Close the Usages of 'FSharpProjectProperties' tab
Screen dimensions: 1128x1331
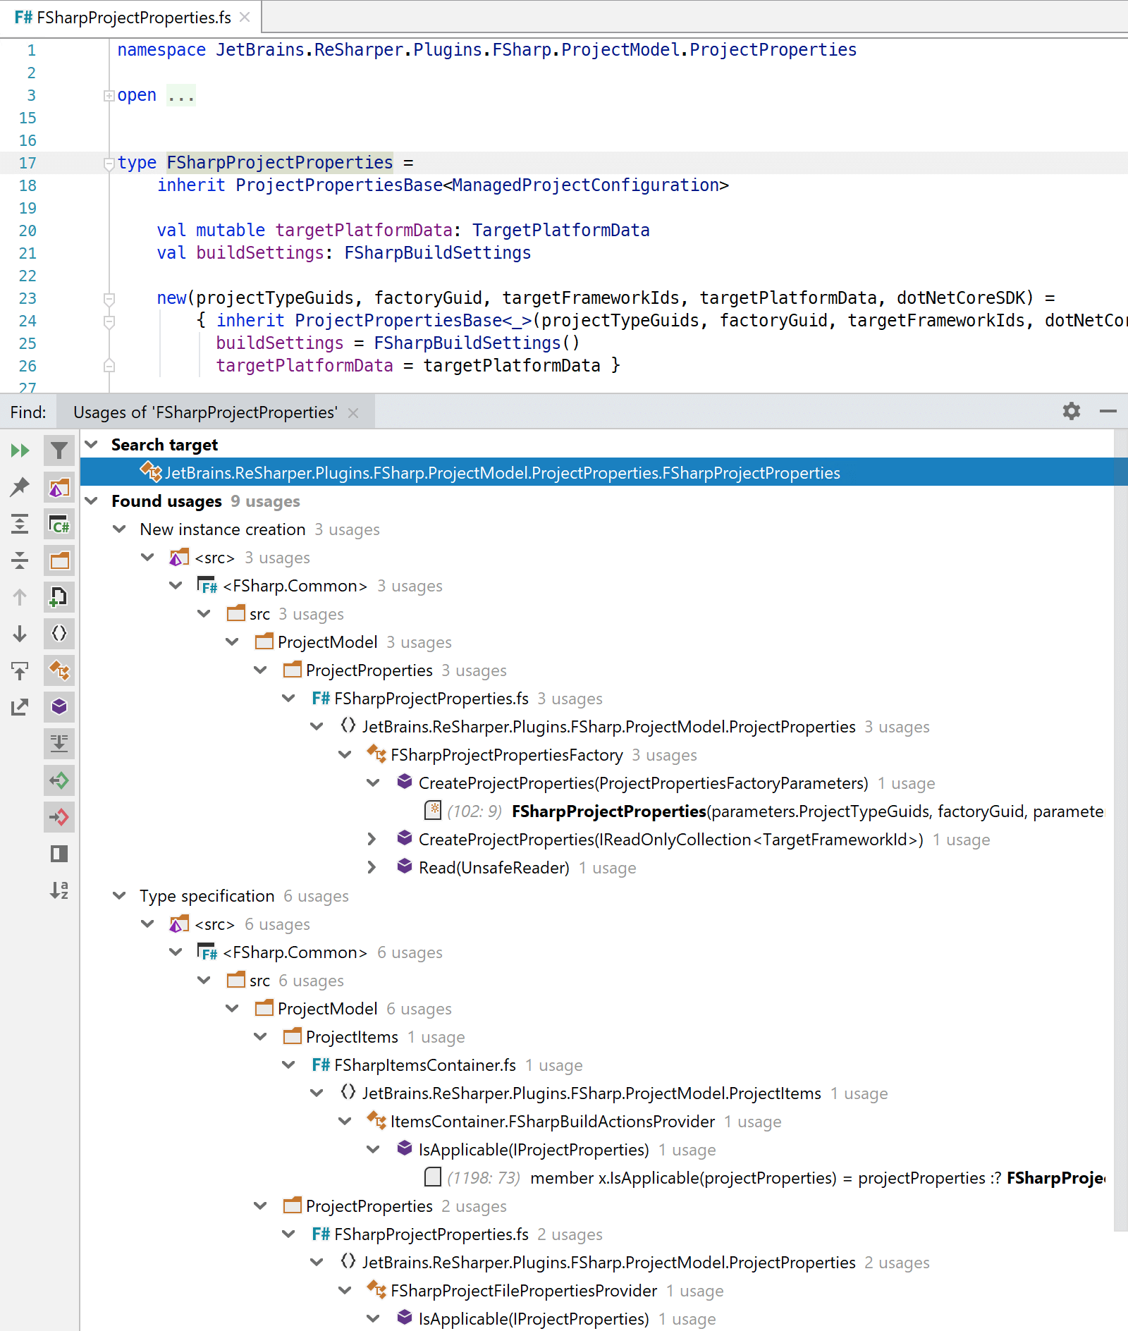click(x=353, y=413)
